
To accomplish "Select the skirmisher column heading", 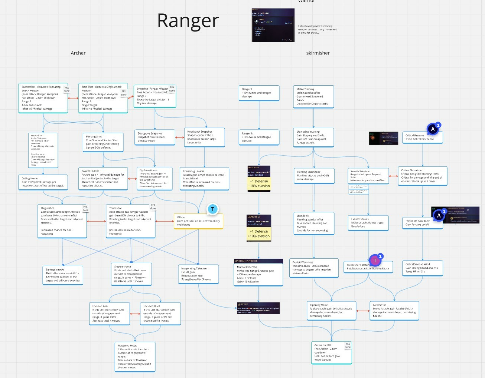I will pos(318,53).
